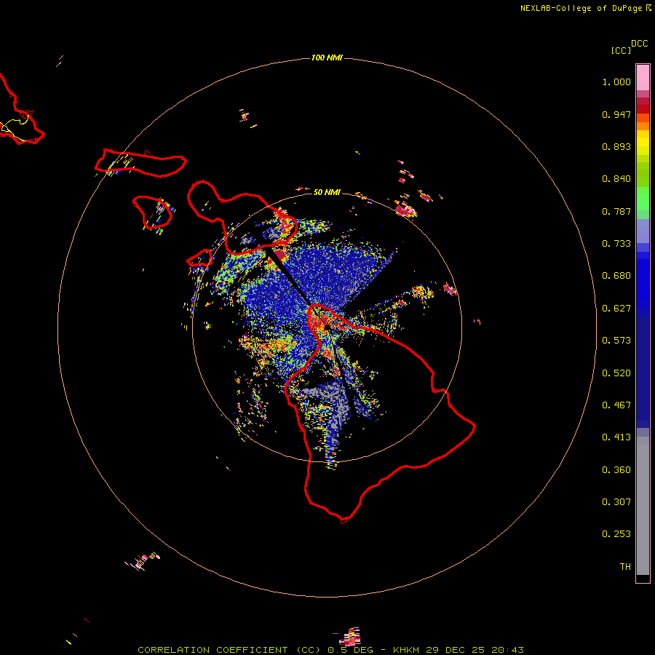Viewport: 655px width, 655px height.
Task: Click the 0.360 color scale value
Action: click(x=616, y=470)
